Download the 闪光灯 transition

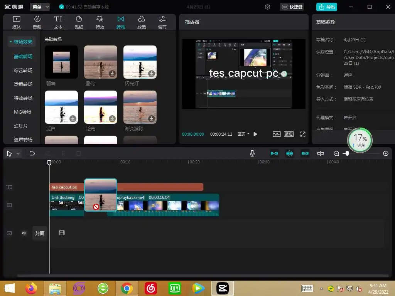151,73
